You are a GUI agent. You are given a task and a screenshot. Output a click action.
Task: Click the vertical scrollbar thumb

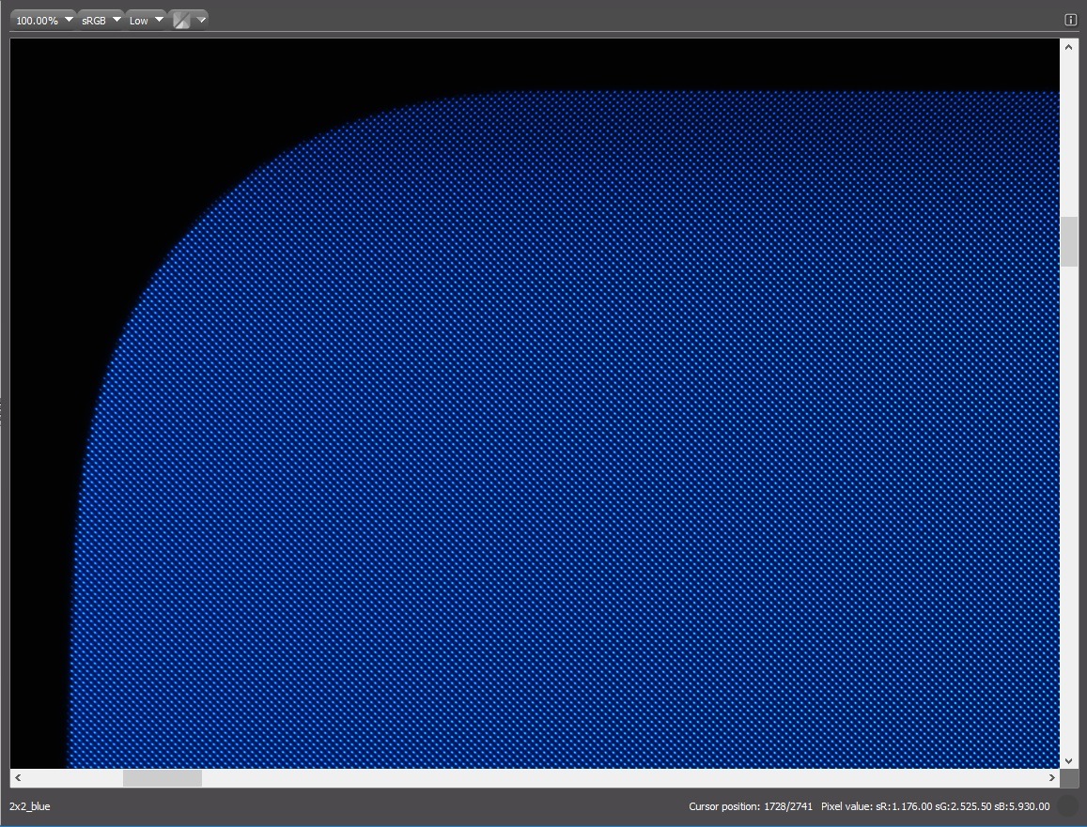pyautogui.click(x=1068, y=241)
